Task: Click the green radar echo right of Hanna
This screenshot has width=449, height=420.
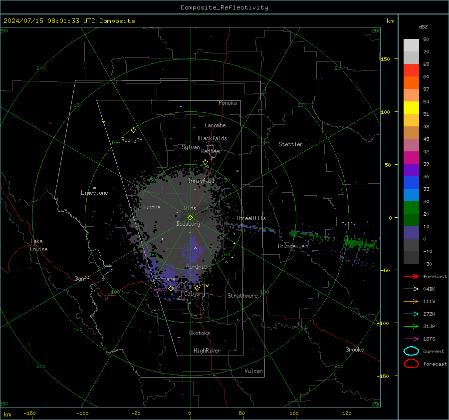Action: (x=361, y=243)
